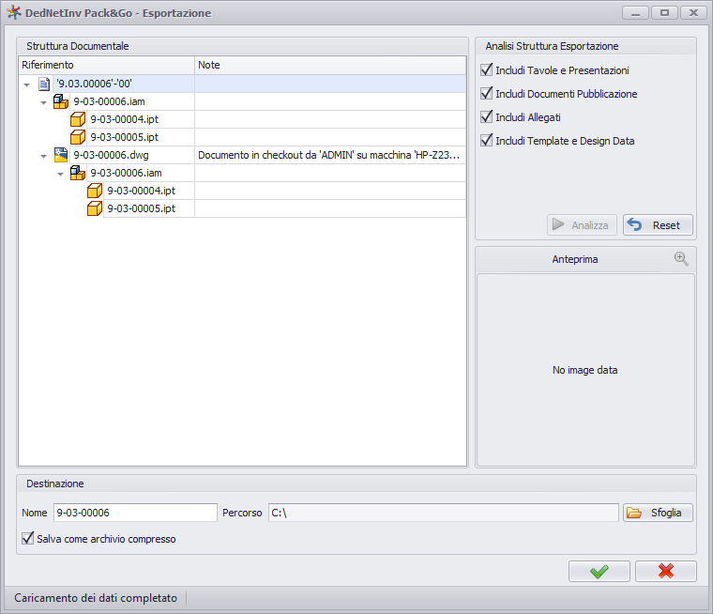
Task: Click assembly icon of 9-03-00006.iam under dwg
Action: pyautogui.click(x=78, y=173)
